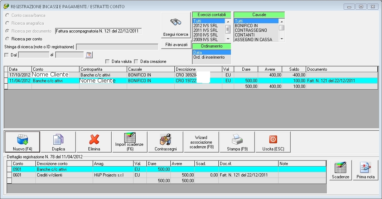Click the application icon in title bar
This screenshot has height=199, width=382.
pos(6,6)
